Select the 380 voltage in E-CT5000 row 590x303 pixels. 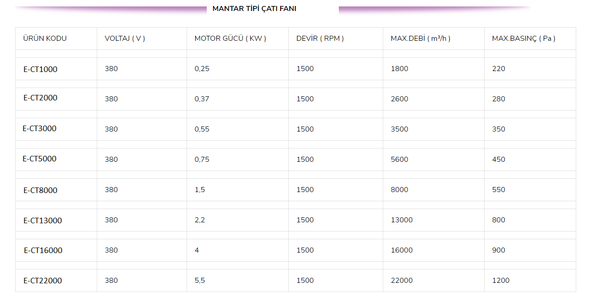pos(111,160)
